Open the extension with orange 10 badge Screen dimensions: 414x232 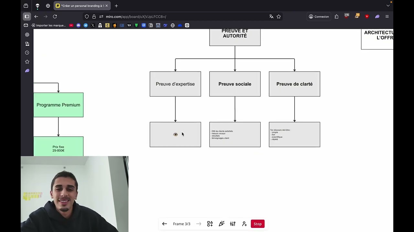[x=357, y=16]
